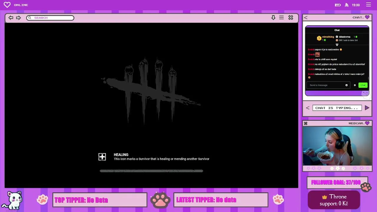Image resolution: width=377 pixels, height=212 pixels.
Task: Click the healing plus icon on loading screen
Action: click(102, 157)
